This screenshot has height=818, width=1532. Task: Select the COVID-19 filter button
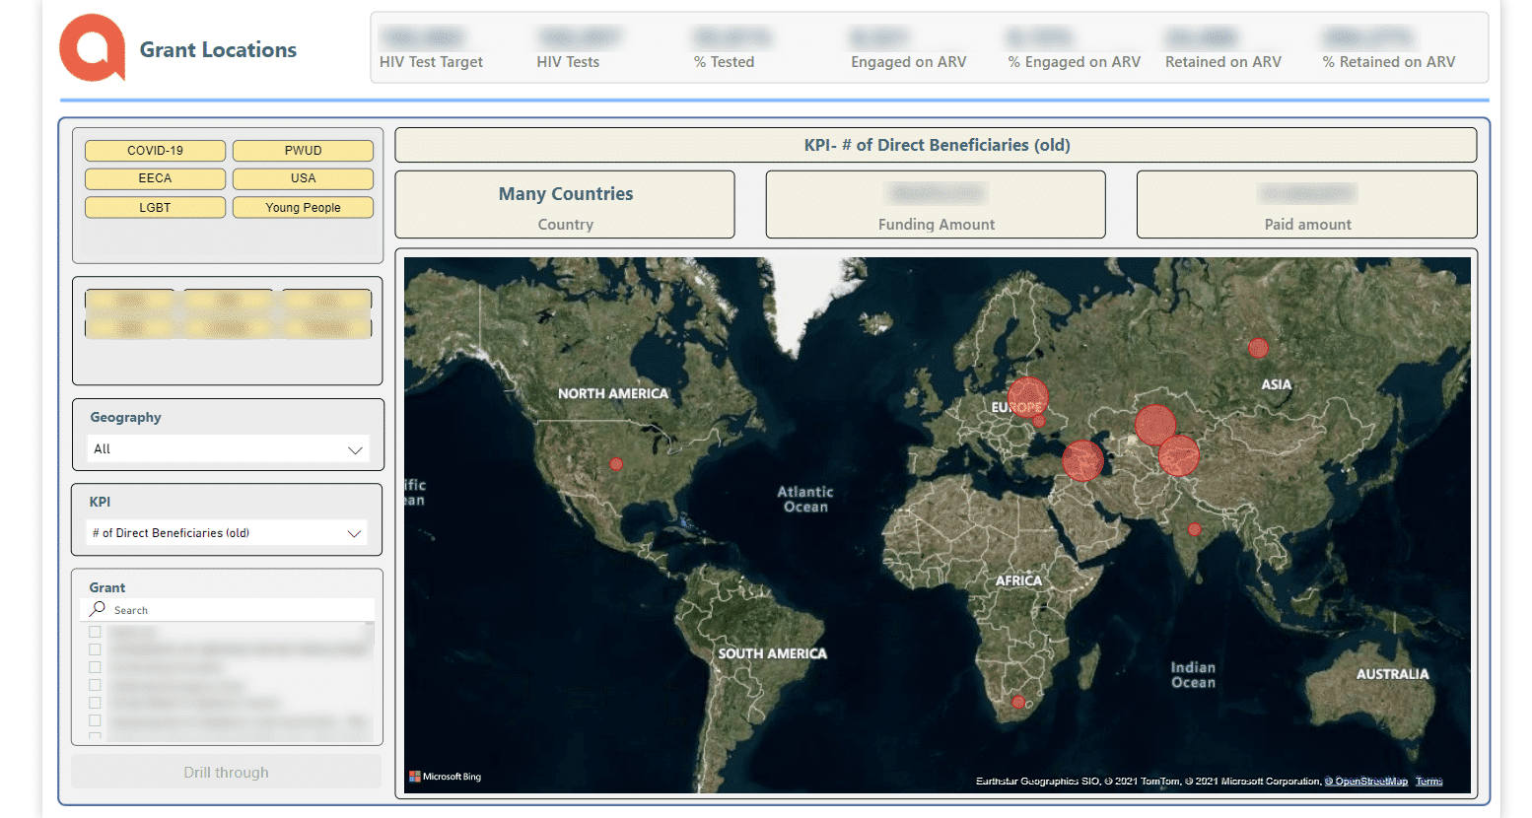click(155, 151)
